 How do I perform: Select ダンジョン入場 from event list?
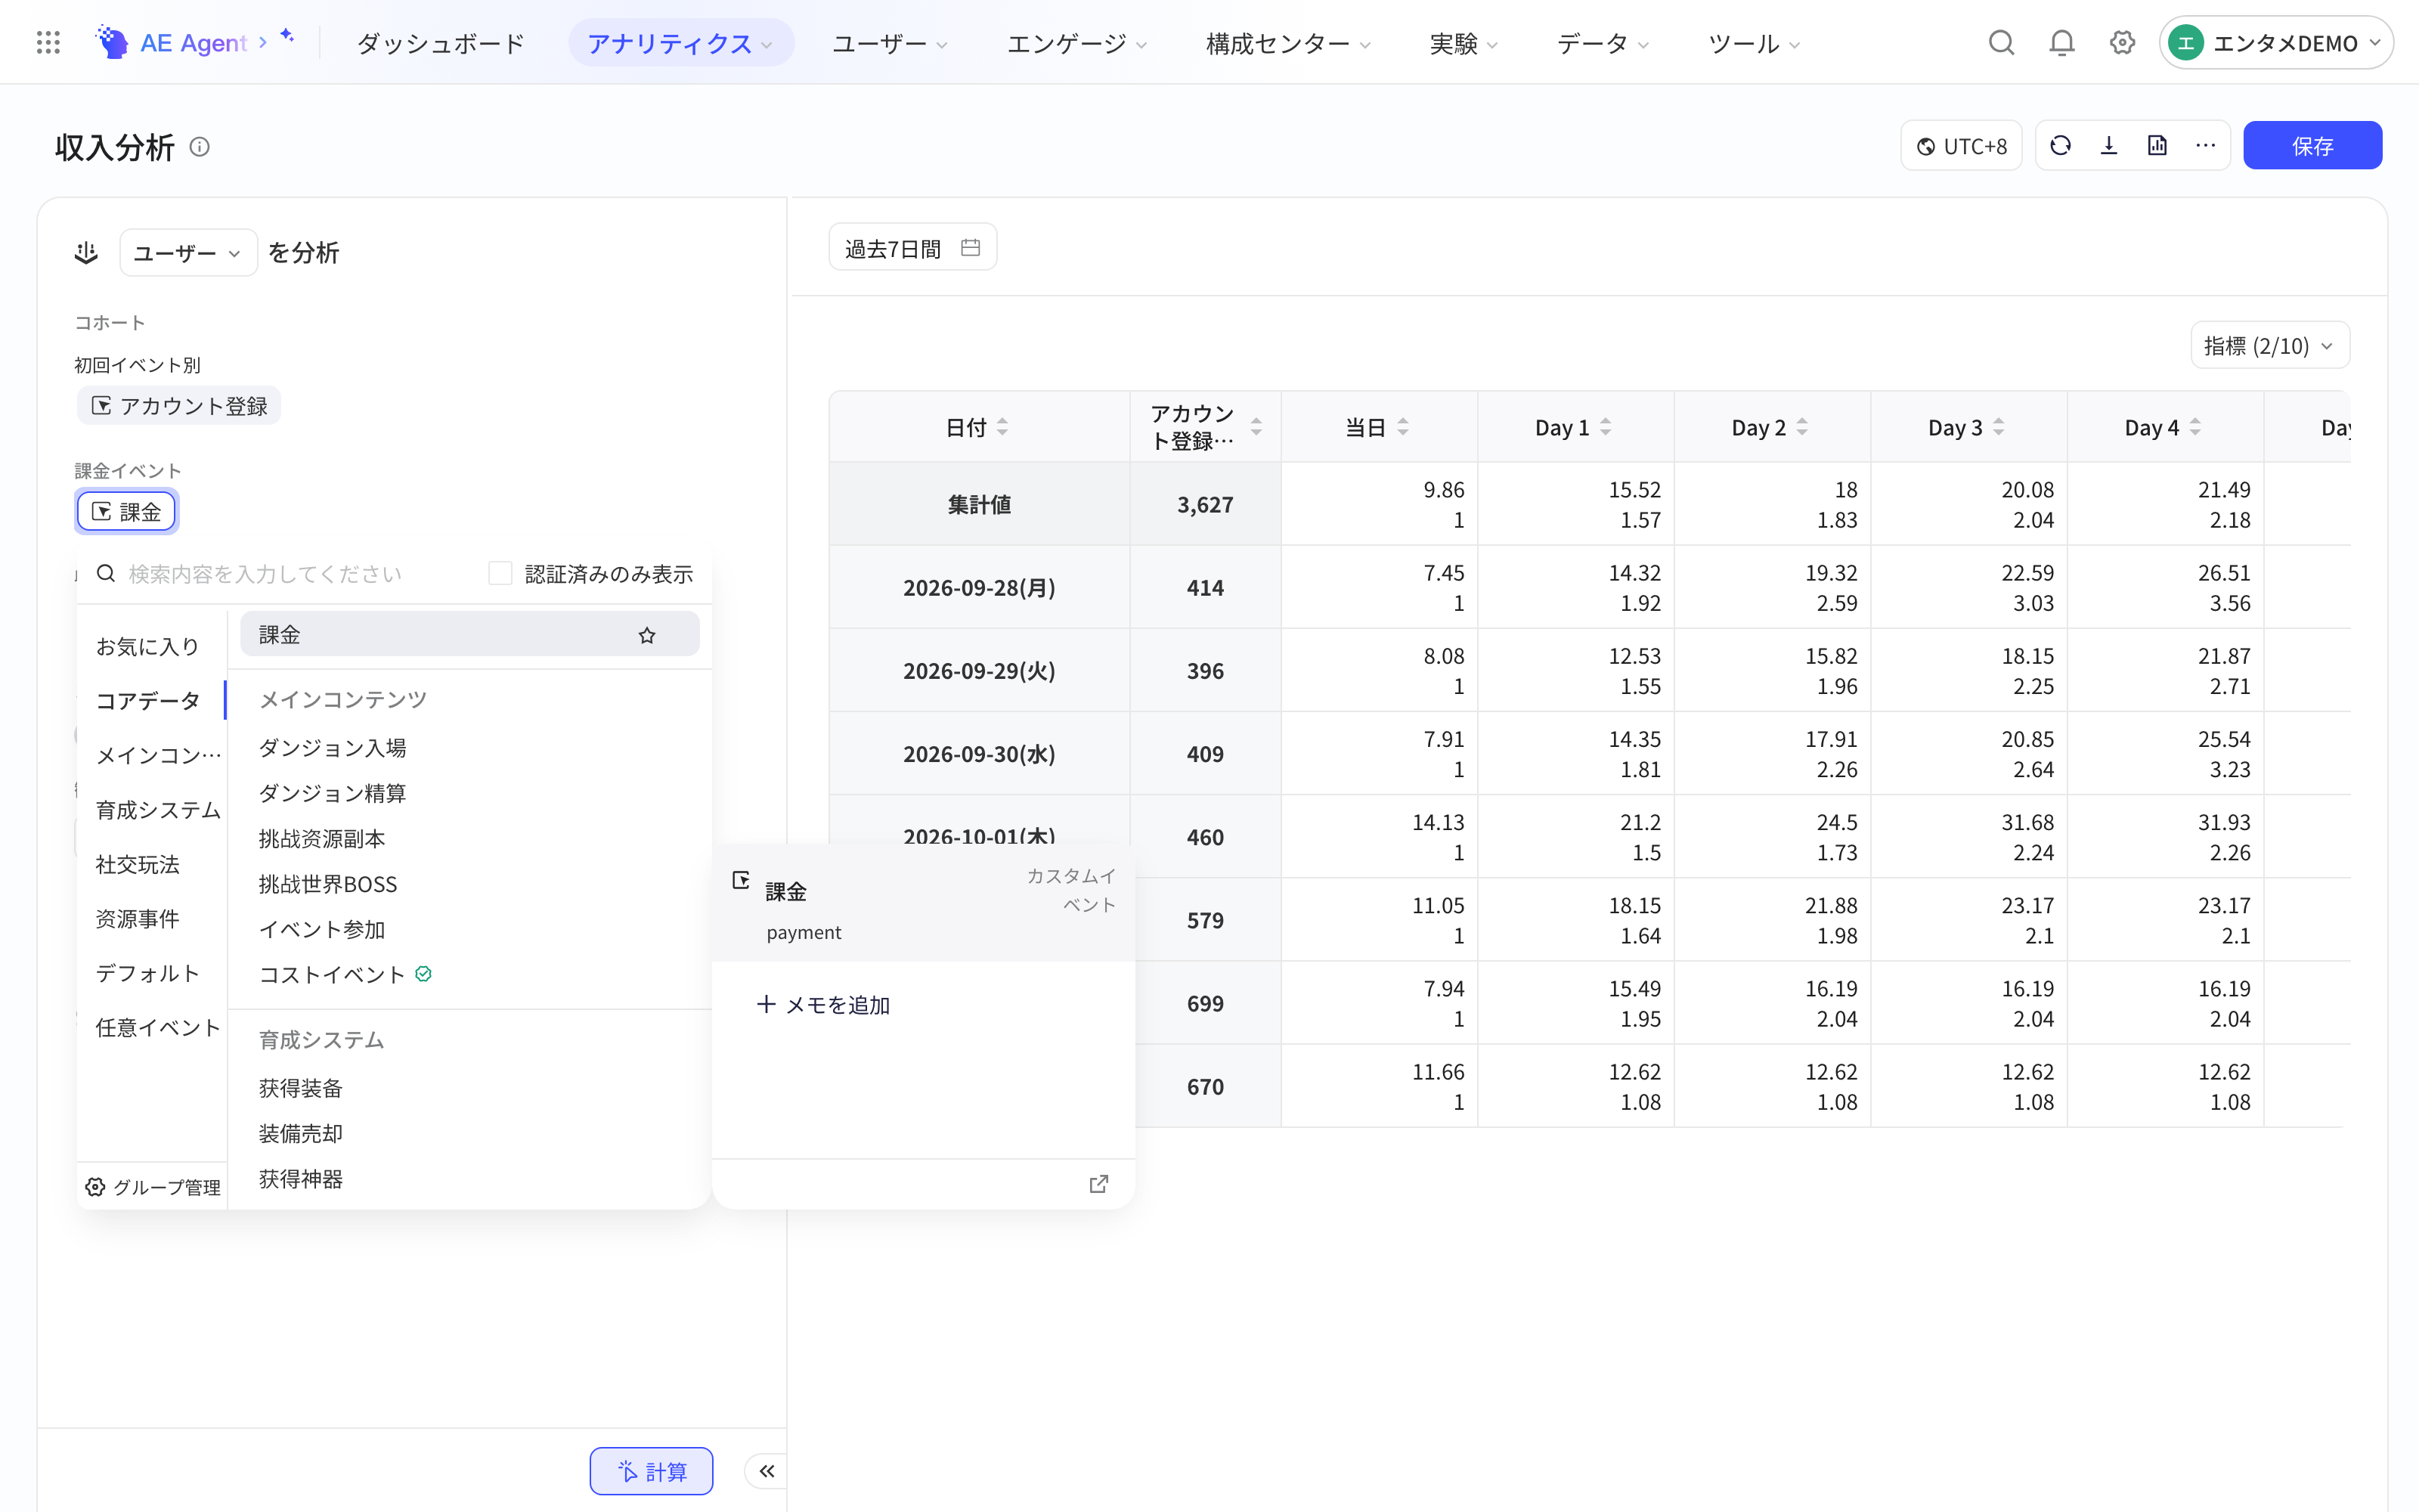(332, 748)
